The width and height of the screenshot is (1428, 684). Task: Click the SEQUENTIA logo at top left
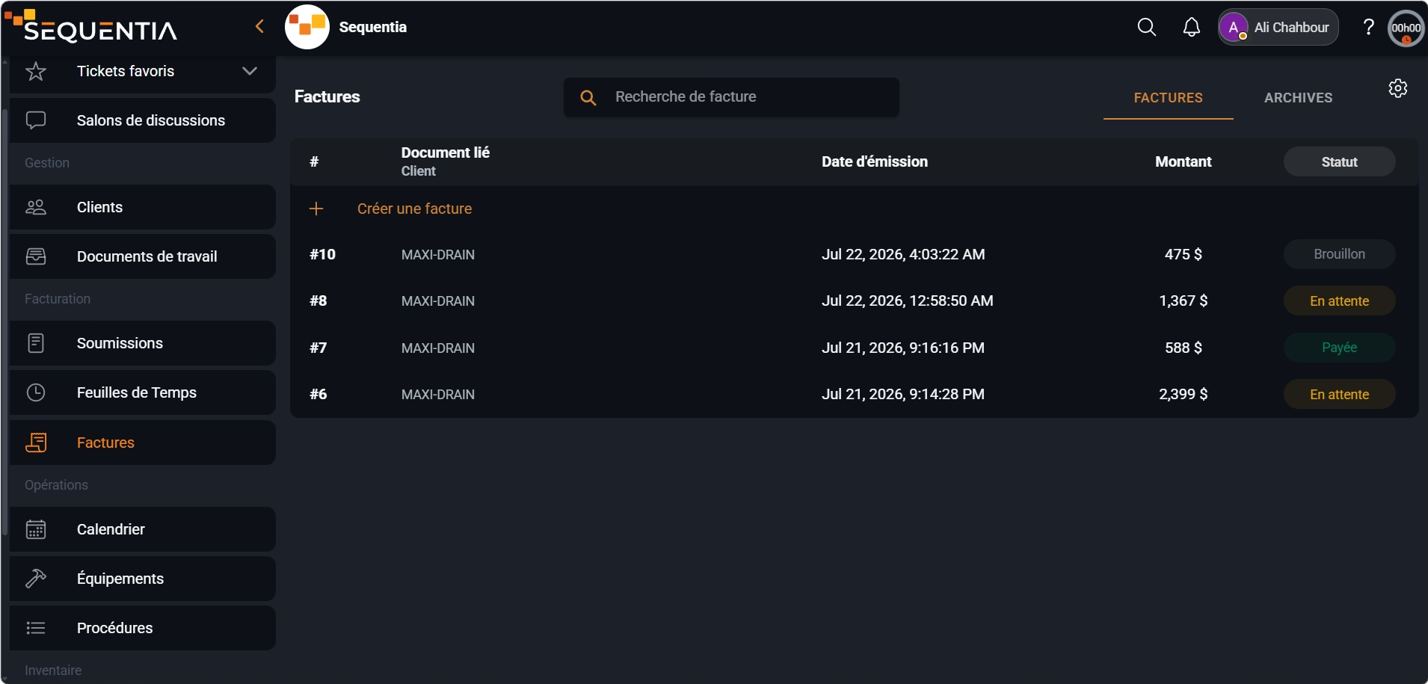coord(91,25)
